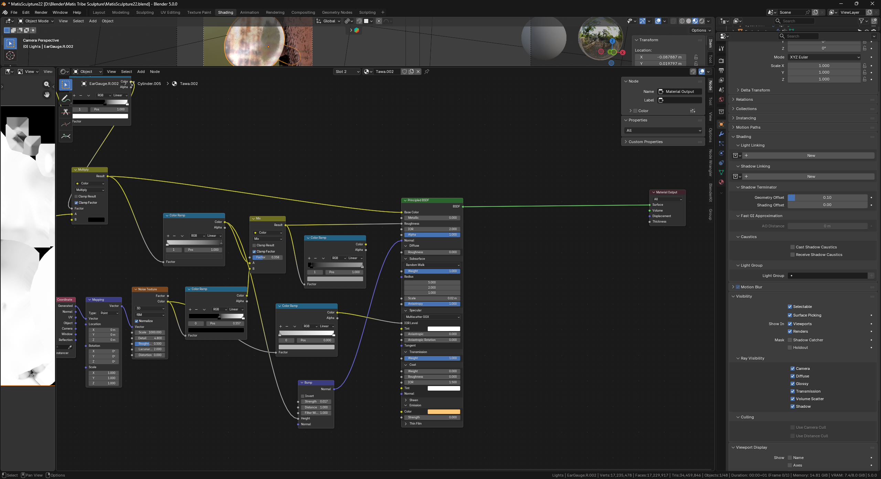Image resolution: width=881 pixels, height=479 pixels.
Task: Switch to the Geometry Nodes workspace tab
Action: [x=337, y=12]
